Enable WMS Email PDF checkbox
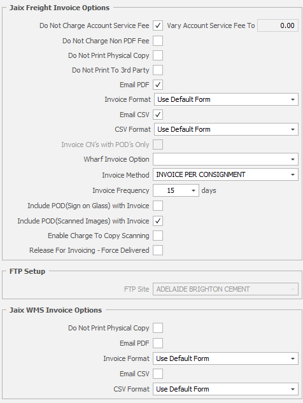 click(158, 343)
